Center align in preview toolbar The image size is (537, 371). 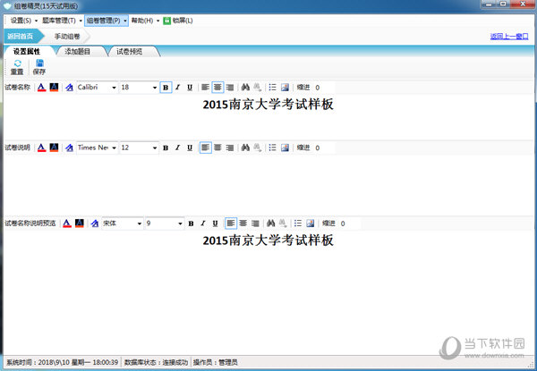[243, 223]
